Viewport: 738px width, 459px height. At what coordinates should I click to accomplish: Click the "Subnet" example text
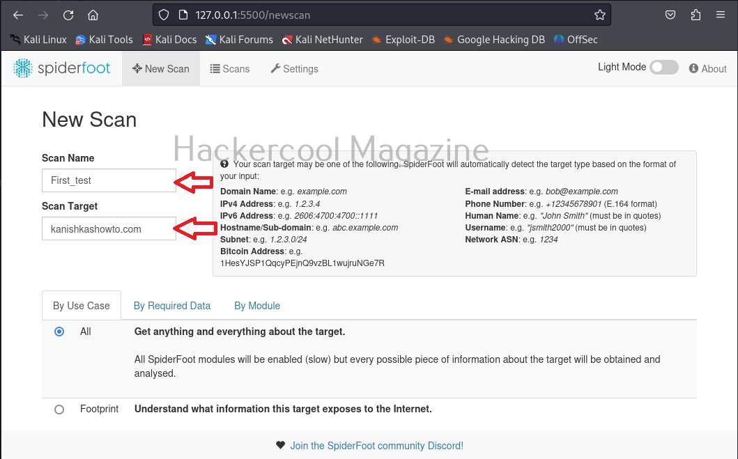click(289, 240)
